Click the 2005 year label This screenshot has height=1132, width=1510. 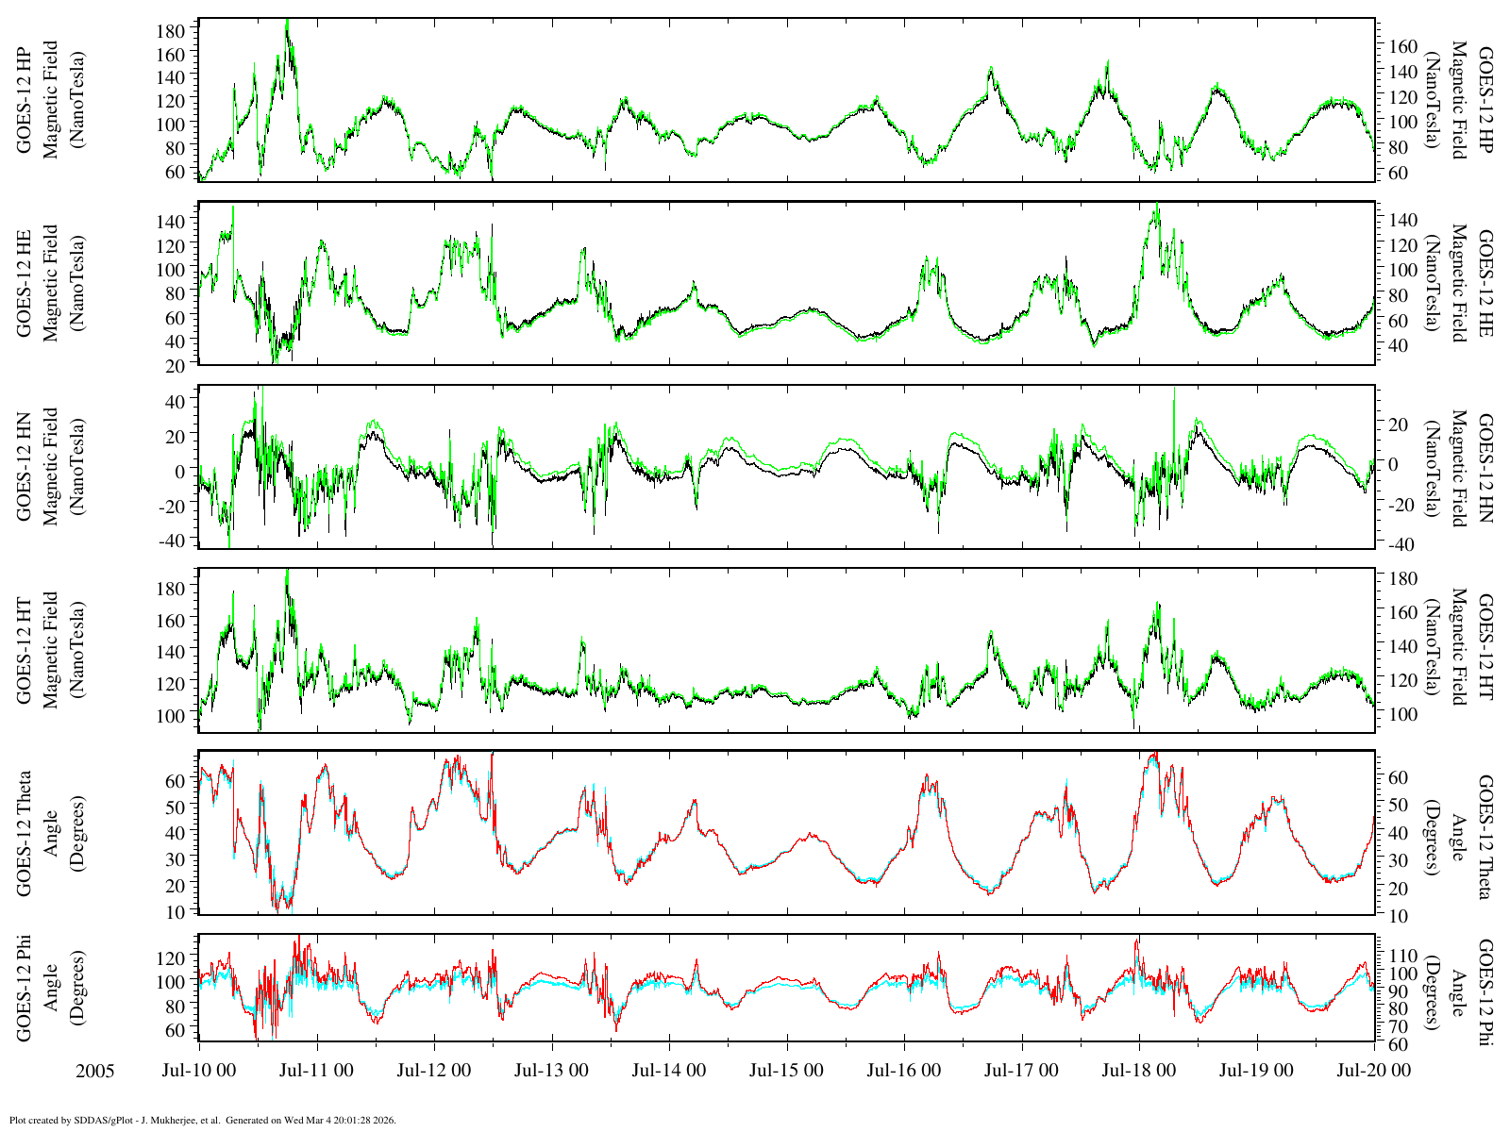(x=95, y=1072)
